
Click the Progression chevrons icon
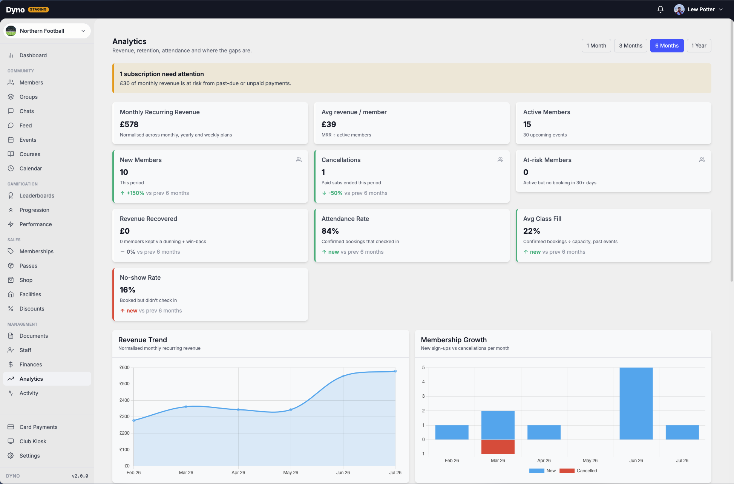[11, 210]
